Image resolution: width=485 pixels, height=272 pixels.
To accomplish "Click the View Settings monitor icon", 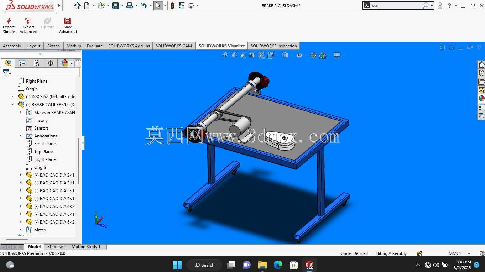I will pyautogui.click(x=337, y=55).
